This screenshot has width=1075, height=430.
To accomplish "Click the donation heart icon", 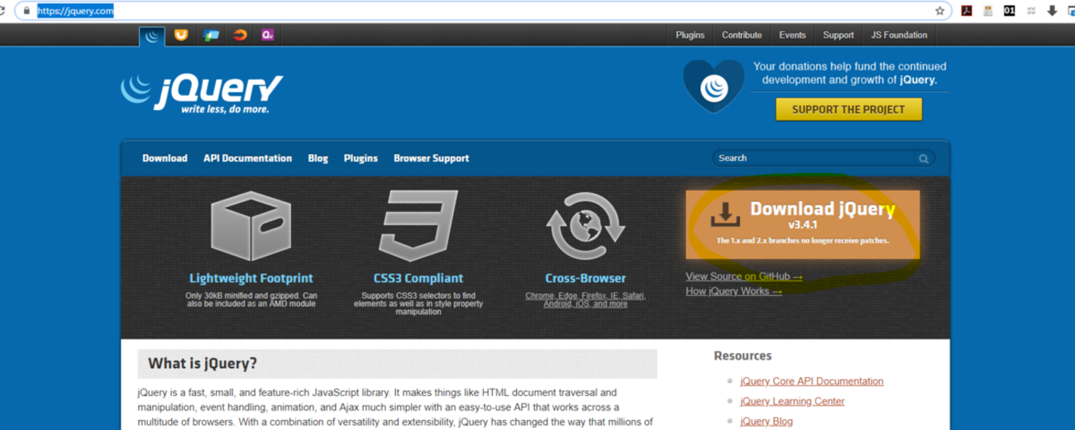I will tap(713, 86).
